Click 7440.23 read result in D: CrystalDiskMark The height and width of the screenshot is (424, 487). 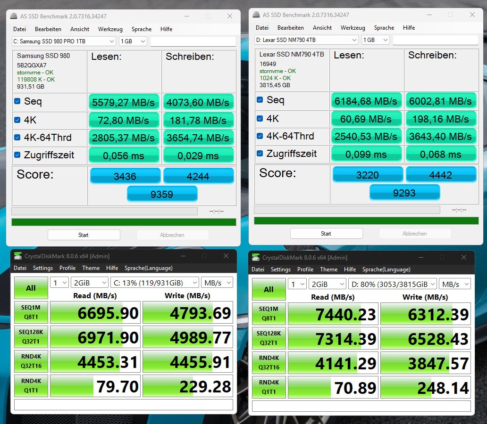pyautogui.click(x=333, y=314)
